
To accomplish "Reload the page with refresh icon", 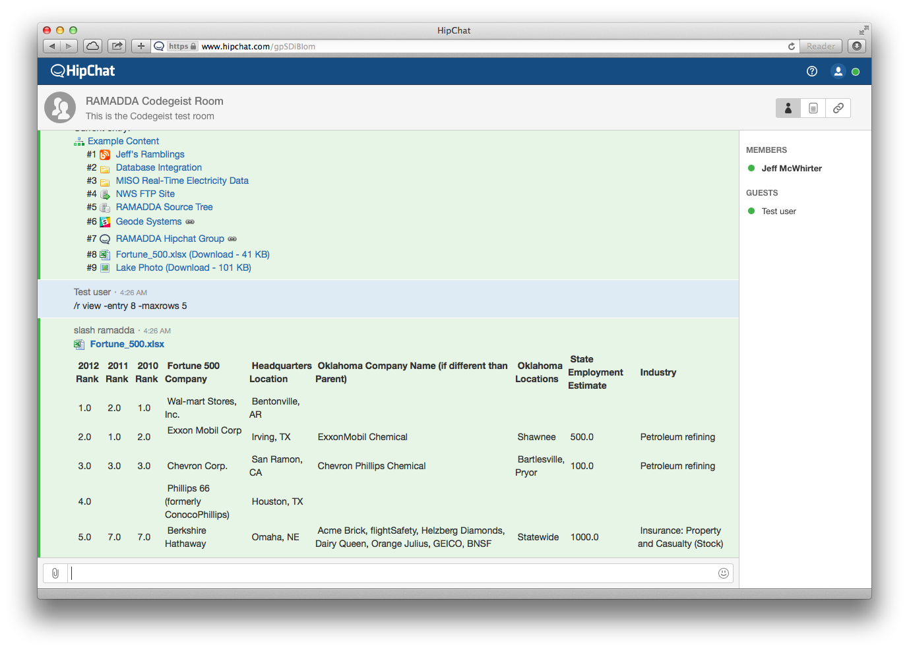I will point(792,46).
